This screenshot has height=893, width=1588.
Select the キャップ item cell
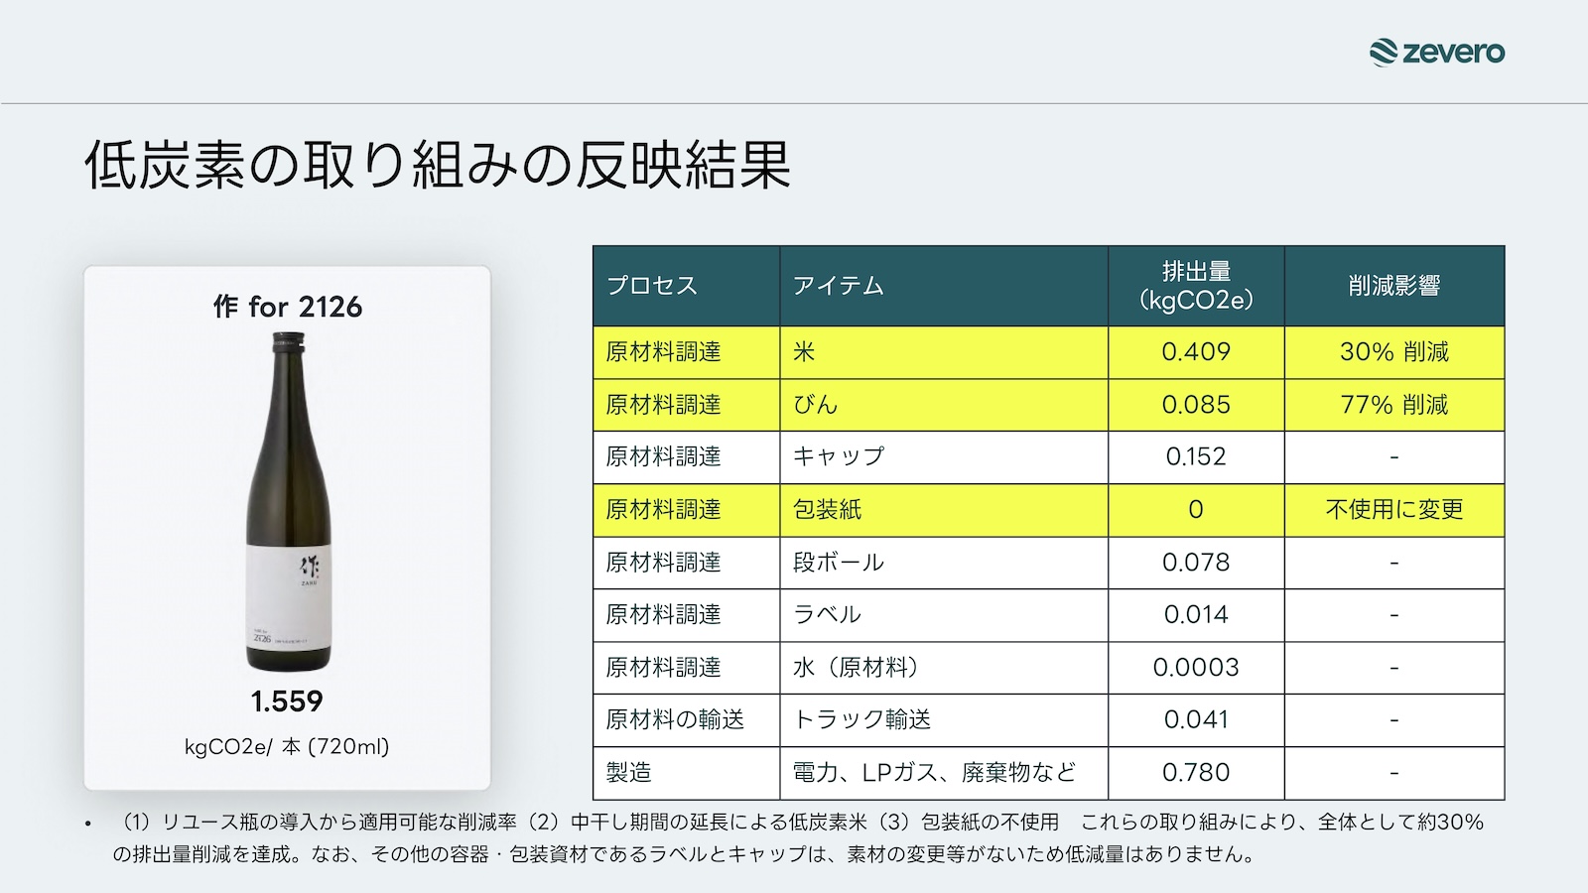838,456
